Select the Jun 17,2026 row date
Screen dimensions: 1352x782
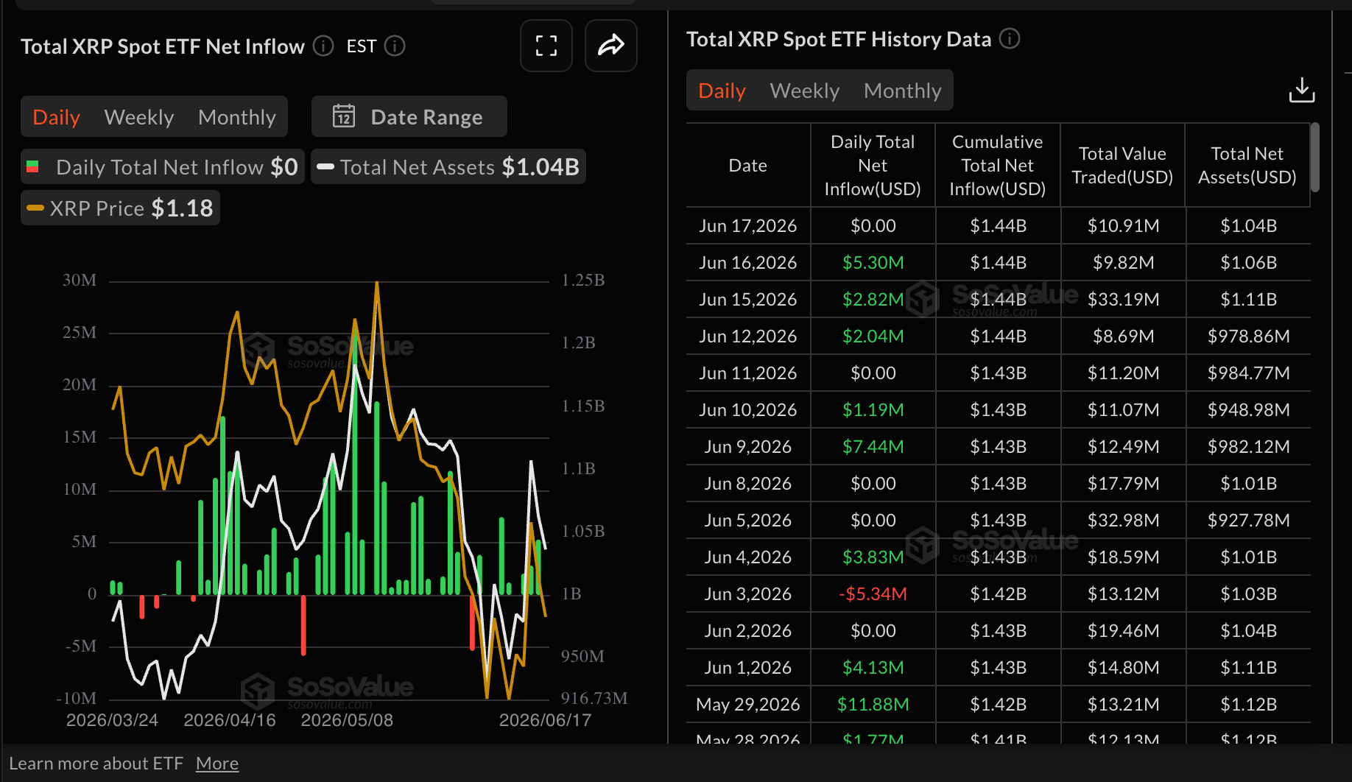[x=748, y=226]
